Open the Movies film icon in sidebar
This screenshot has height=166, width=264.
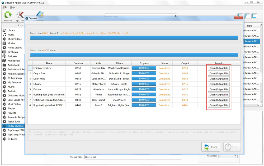pos(4,43)
